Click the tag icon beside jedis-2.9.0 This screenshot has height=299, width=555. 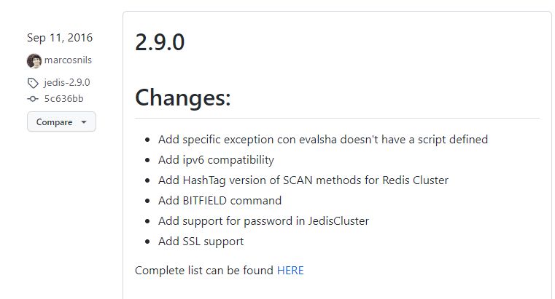33,83
